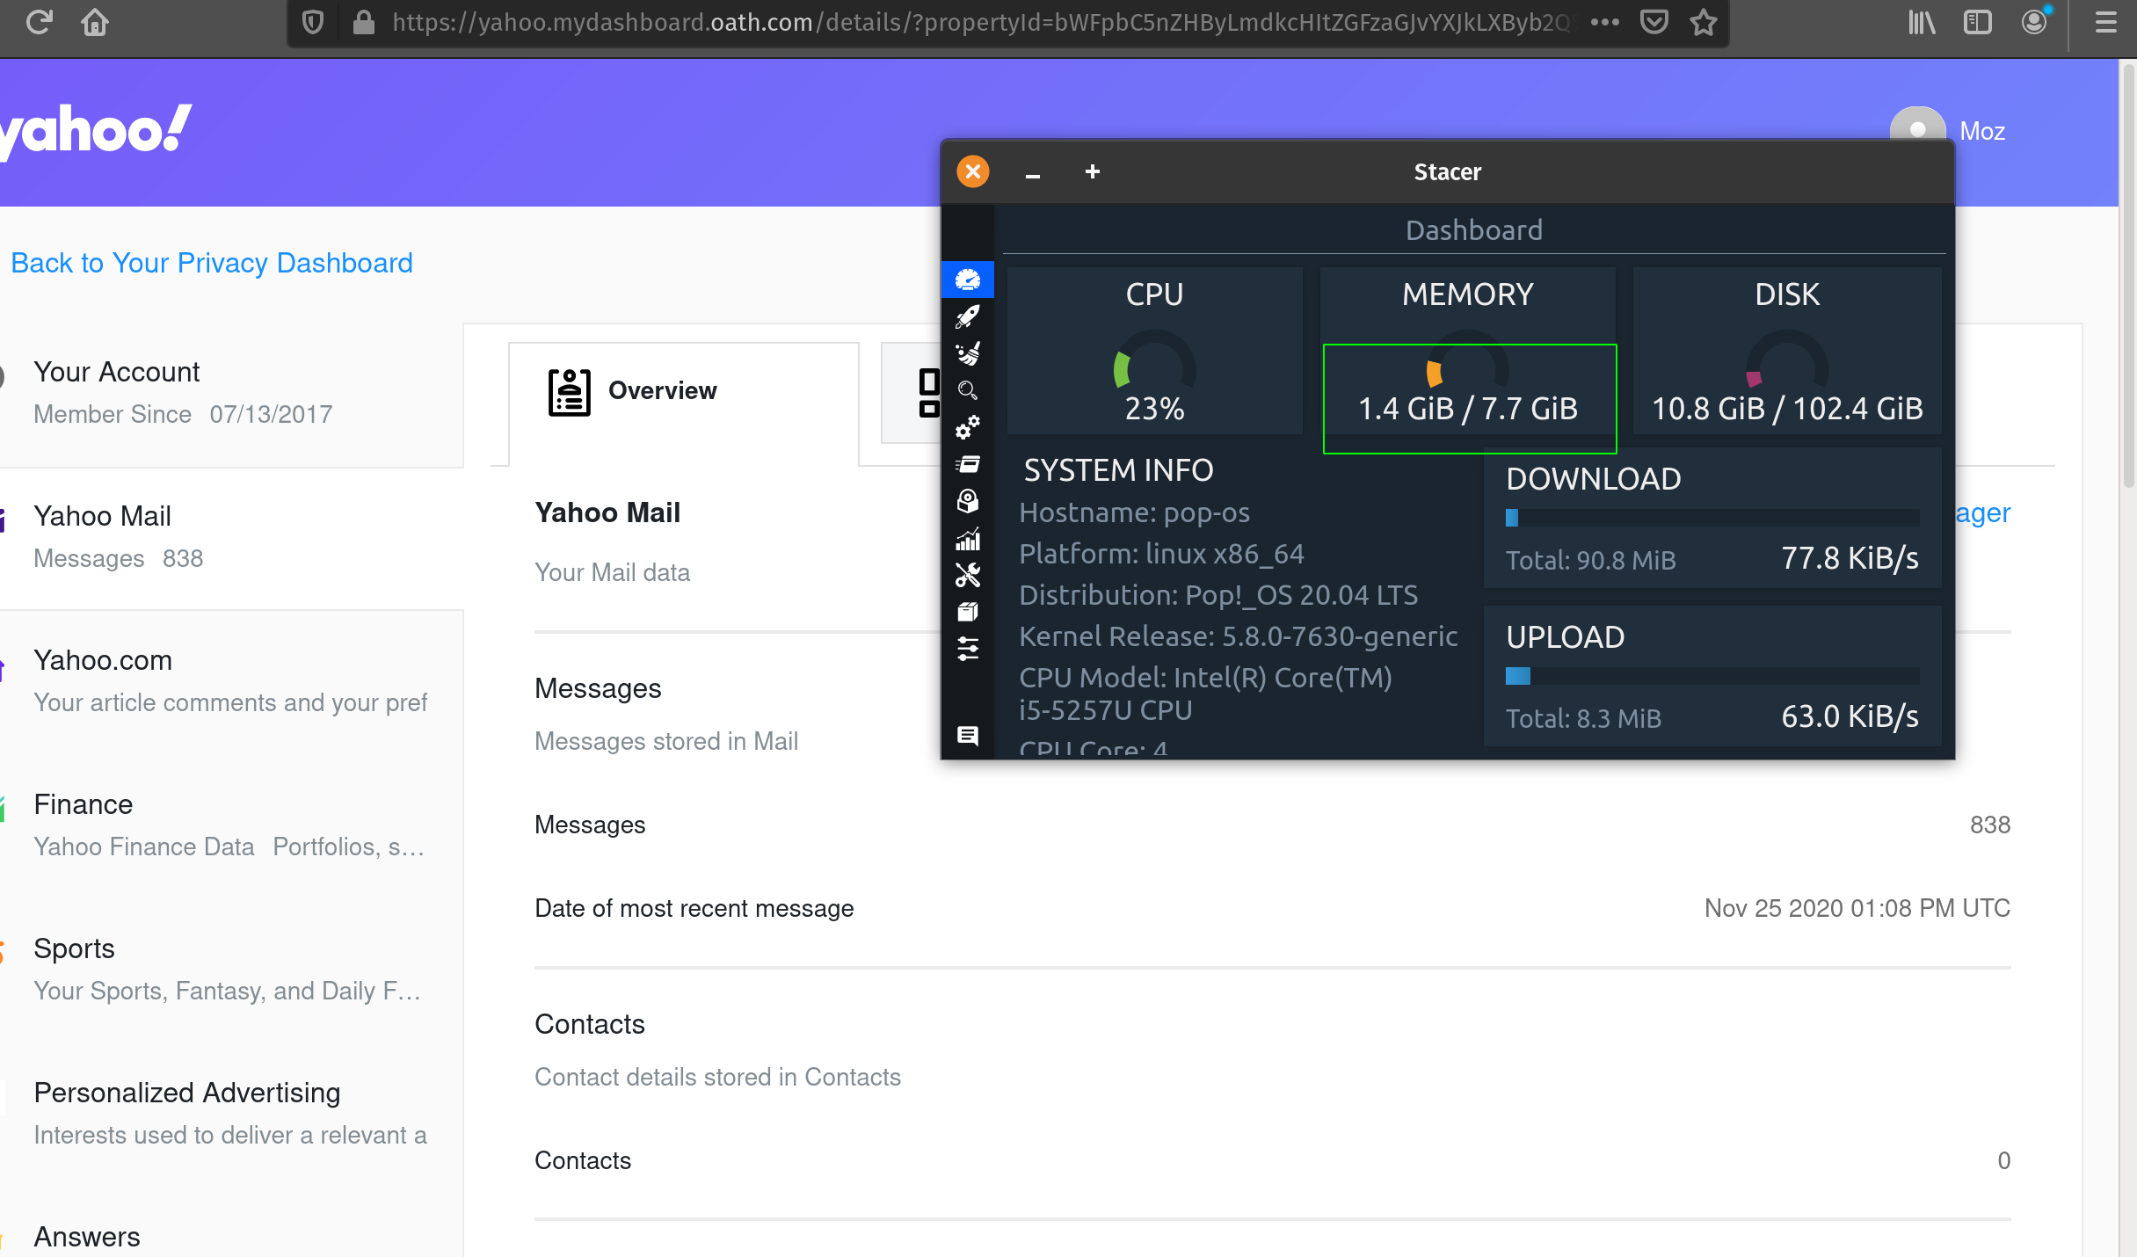Open Stacer's Dashboard page
This screenshot has height=1257, width=2137.
(968, 280)
